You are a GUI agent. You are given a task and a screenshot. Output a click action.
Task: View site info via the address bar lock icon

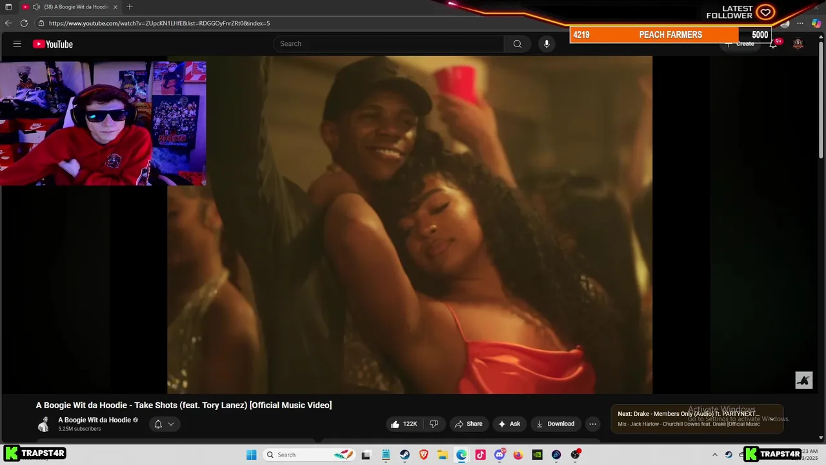[x=41, y=23]
